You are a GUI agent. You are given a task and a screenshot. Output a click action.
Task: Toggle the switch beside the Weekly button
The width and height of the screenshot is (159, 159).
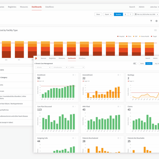pyautogui.click(x=135, y=64)
